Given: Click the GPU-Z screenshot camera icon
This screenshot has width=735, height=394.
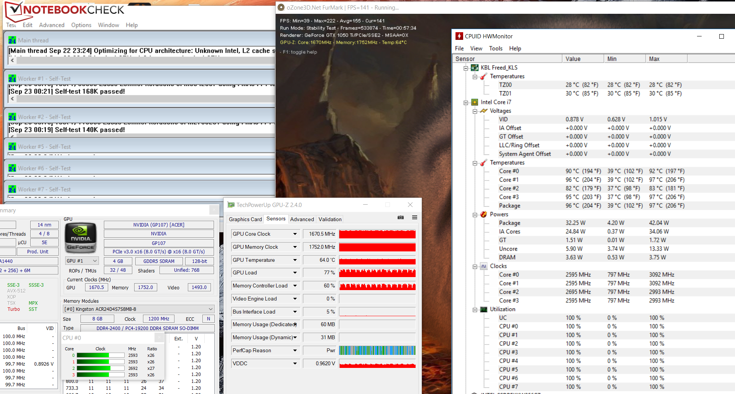Looking at the screenshot, I should pos(401,217).
